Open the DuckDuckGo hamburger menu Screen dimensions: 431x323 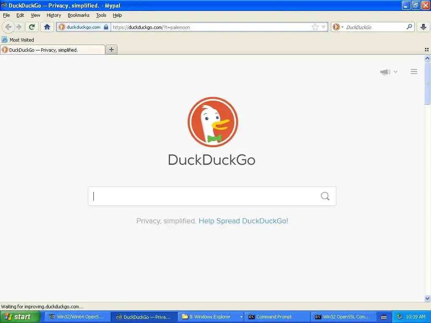[414, 71]
